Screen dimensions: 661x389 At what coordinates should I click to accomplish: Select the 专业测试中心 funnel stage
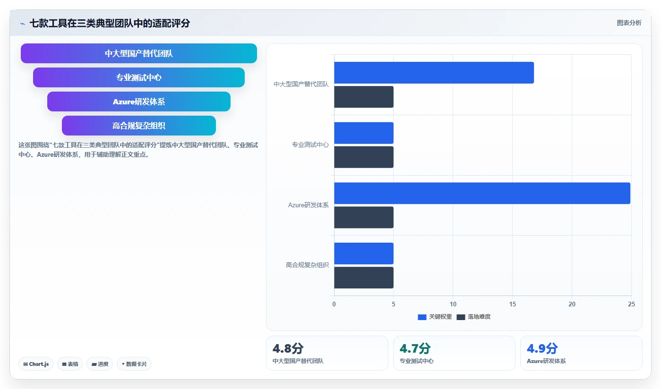pyautogui.click(x=139, y=77)
